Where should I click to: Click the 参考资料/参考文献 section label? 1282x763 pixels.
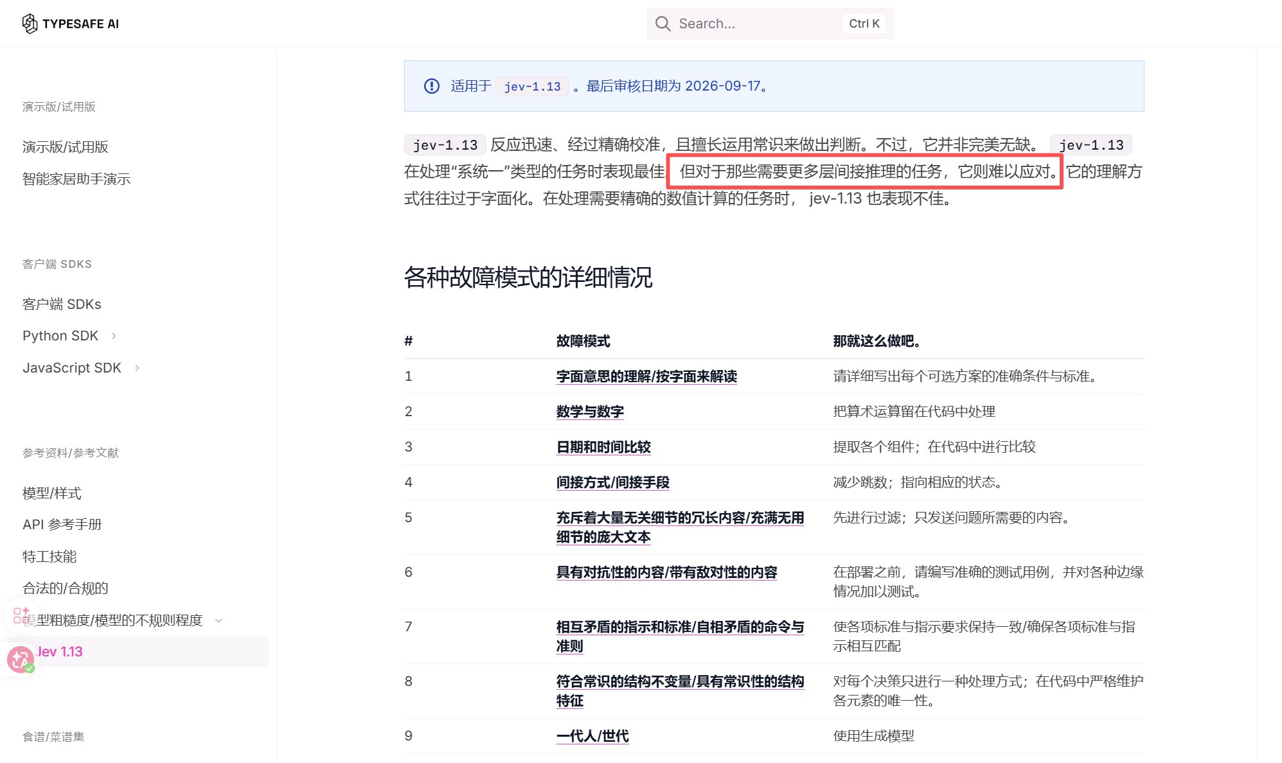click(71, 453)
